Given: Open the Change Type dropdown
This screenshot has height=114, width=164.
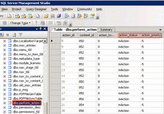Looking at the screenshot, I should 20,23.
